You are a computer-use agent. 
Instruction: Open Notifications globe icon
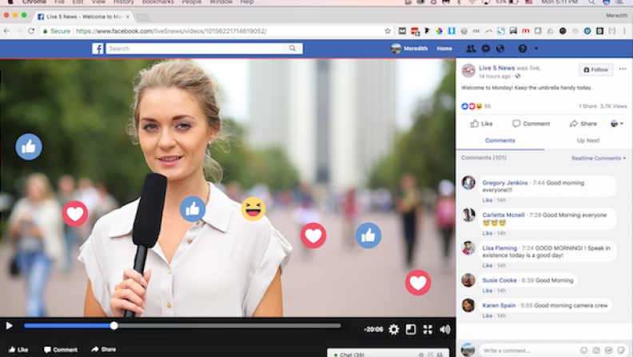(x=500, y=49)
